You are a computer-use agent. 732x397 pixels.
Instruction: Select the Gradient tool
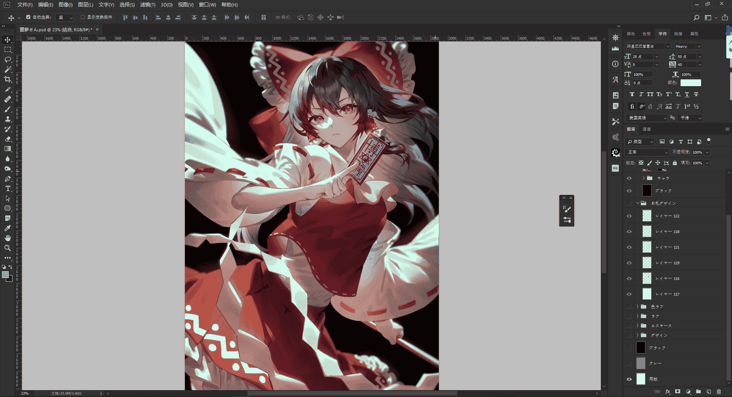(x=8, y=149)
